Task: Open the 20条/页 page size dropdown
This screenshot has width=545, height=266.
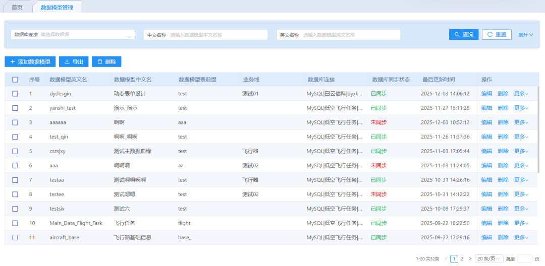Action: 488,258
